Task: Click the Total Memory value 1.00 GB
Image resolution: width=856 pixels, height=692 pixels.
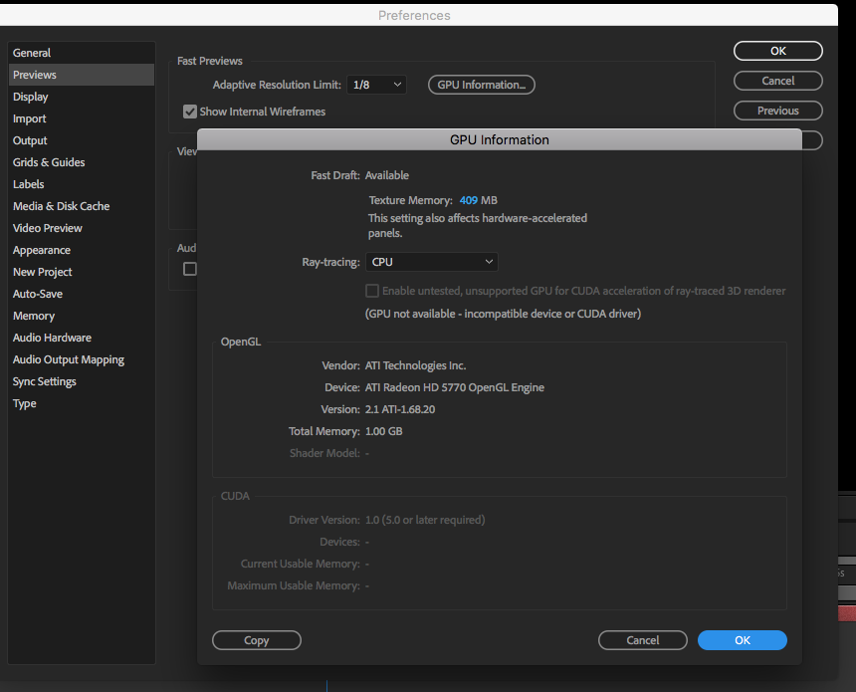Action: tap(384, 431)
